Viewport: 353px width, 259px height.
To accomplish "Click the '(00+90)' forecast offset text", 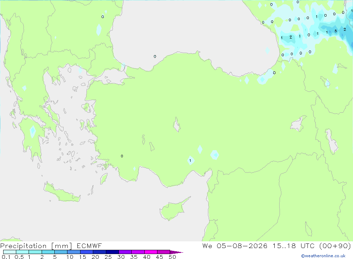I will point(335,246).
